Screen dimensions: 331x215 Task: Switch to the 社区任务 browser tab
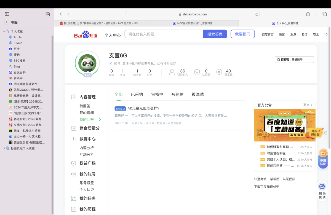point(100,23)
